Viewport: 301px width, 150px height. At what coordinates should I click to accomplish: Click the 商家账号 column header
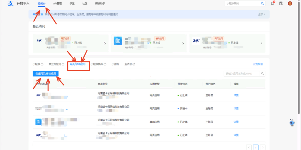click(x=103, y=84)
